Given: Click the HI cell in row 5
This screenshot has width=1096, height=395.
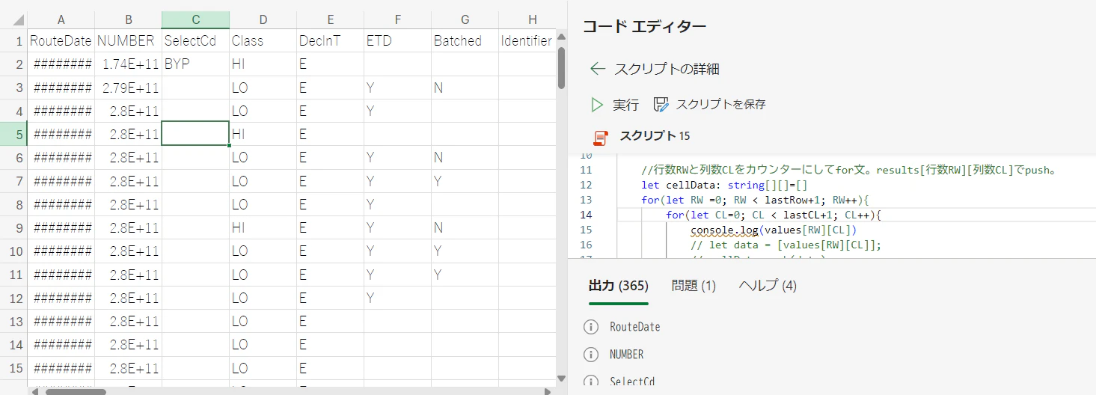Looking at the screenshot, I should [x=263, y=135].
